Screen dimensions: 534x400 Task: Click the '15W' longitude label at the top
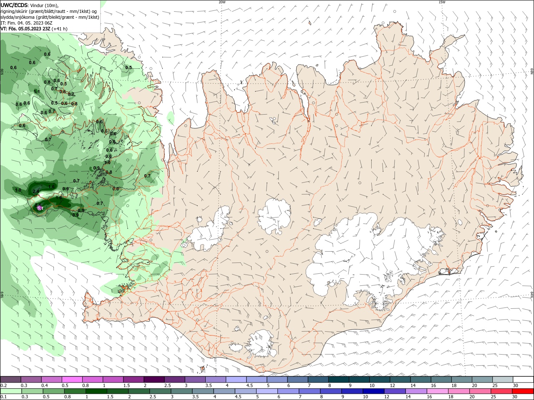442,2
